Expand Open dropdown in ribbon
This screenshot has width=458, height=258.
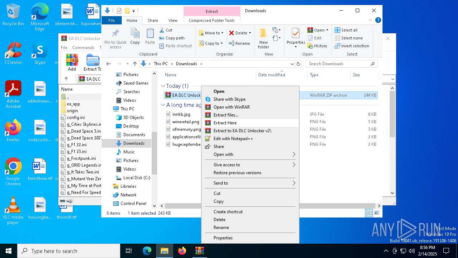327,30
